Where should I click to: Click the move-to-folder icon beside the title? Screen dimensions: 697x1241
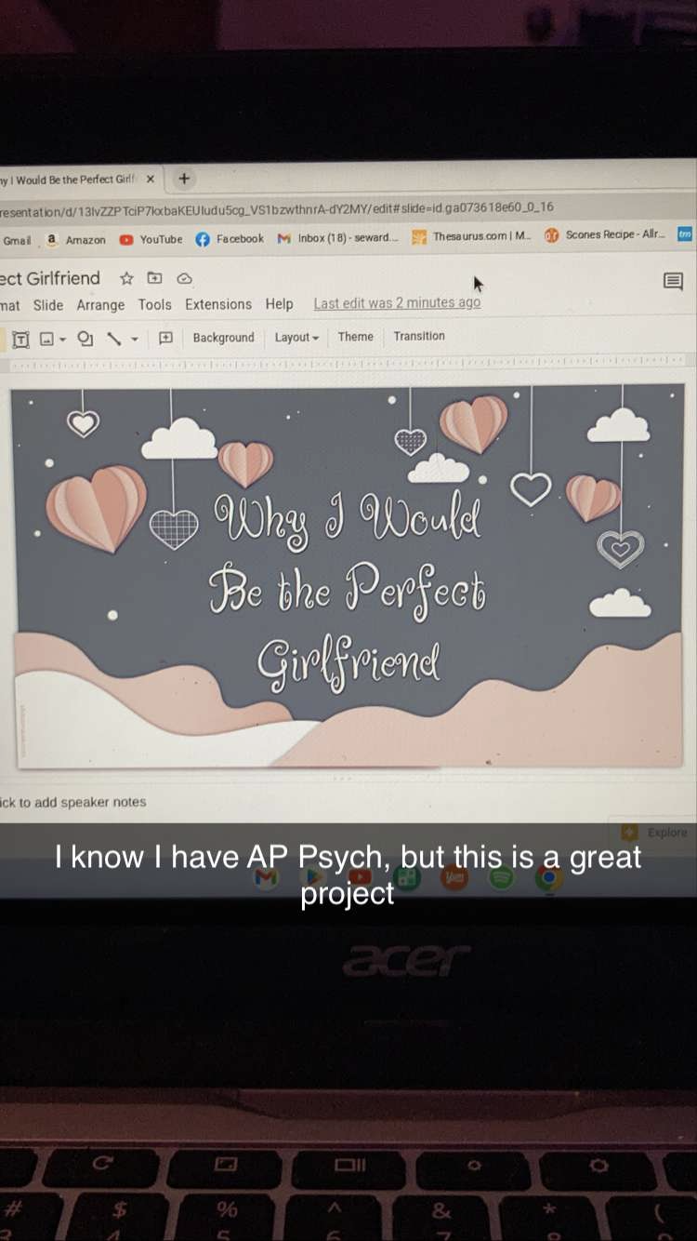point(155,278)
